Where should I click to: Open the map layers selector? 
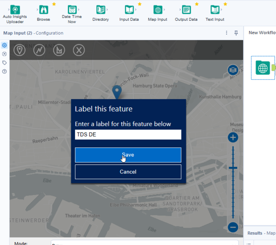click(x=233, y=70)
